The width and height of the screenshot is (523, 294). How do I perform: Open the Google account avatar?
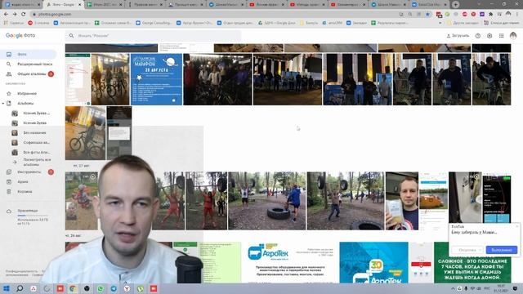[x=513, y=35]
